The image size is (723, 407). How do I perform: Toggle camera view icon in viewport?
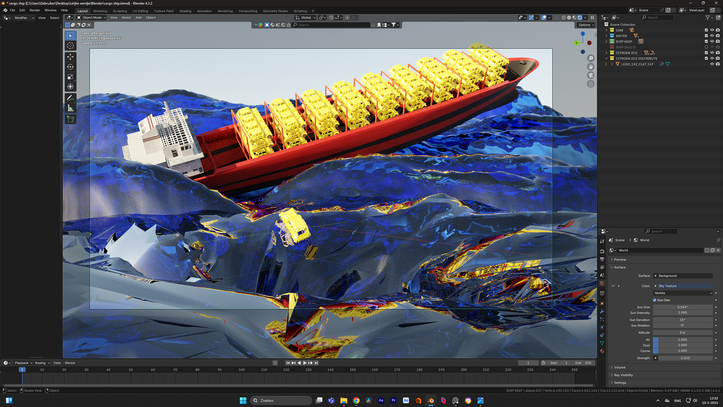590,75
